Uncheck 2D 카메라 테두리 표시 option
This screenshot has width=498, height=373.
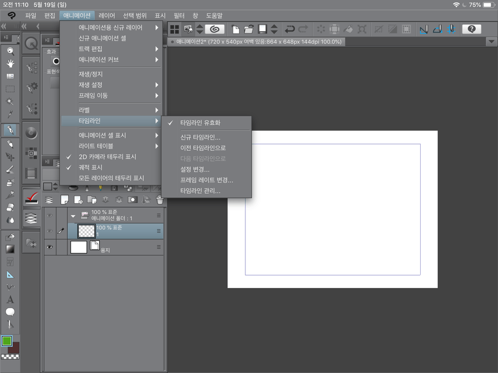click(x=107, y=156)
